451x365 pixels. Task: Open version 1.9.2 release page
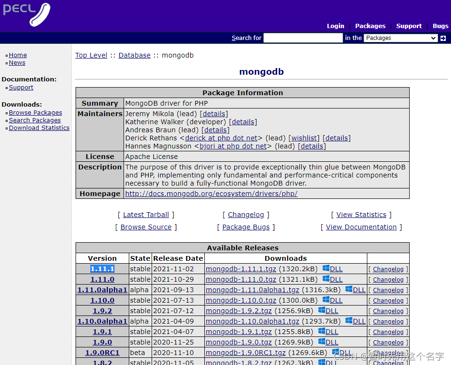(102, 311)
